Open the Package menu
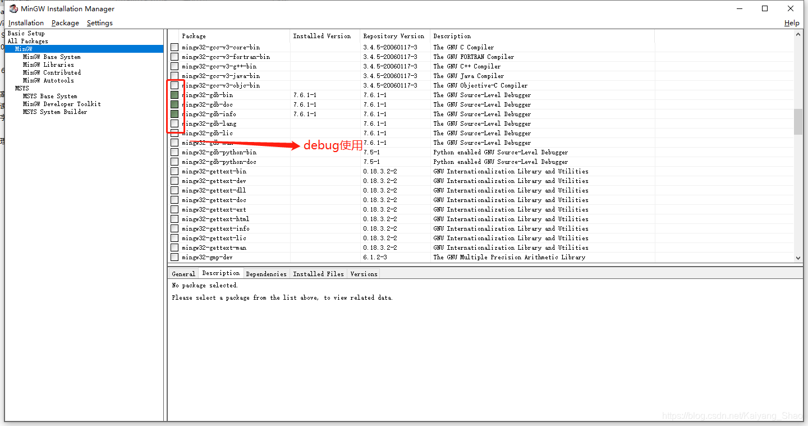Image resolution: width=808 pixels, height=426 pixels. [x=65, y=23]
